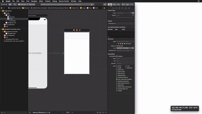
Task: Open the Quick Help inspector icon
Action: [116, 8]
